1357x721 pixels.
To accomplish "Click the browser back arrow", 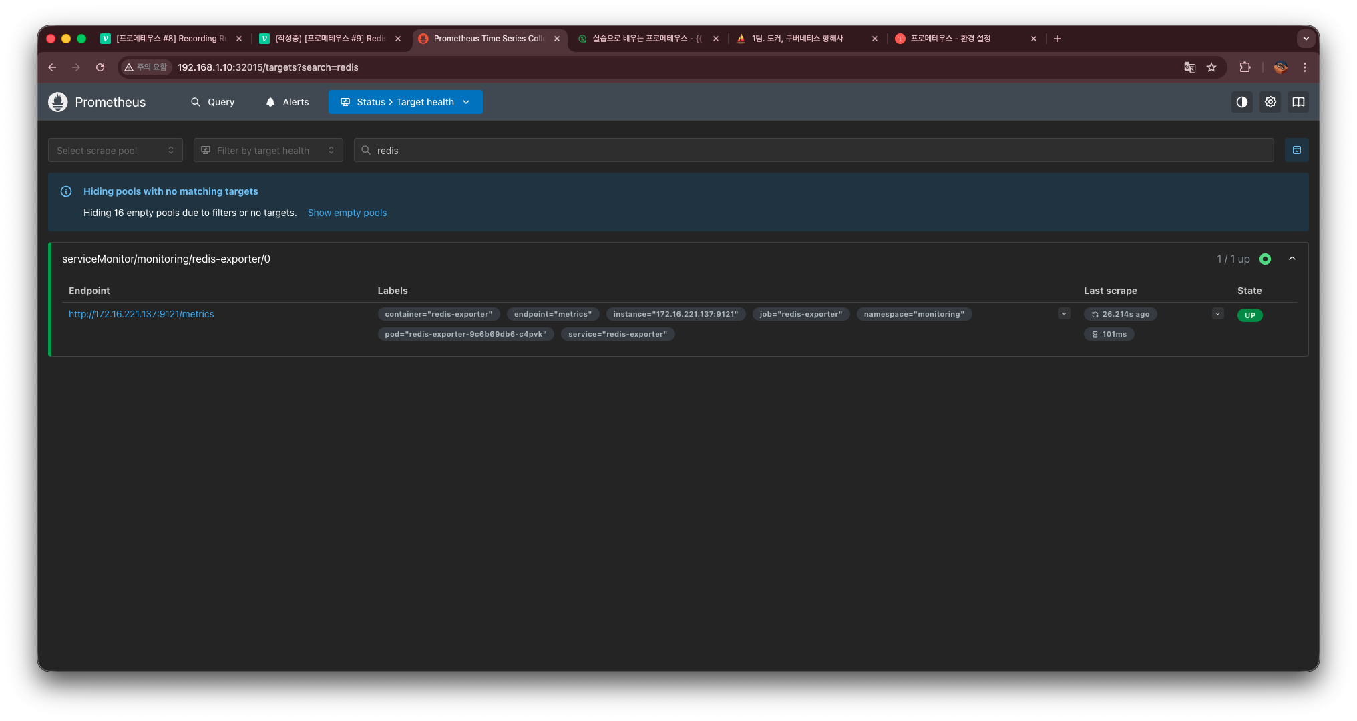I will click(x=52, y=67).
